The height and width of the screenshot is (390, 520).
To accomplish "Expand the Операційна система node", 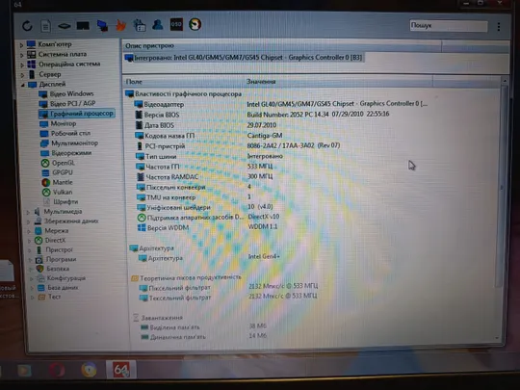I will coord(22,65).
